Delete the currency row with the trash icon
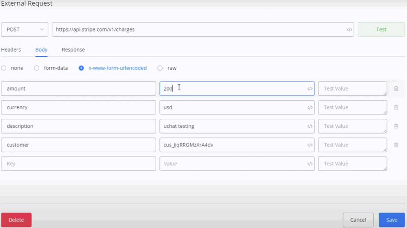The image size is (407, 228). coord(396,107)
